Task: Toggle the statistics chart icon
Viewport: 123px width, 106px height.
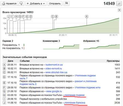Action: tap(119, 4)
